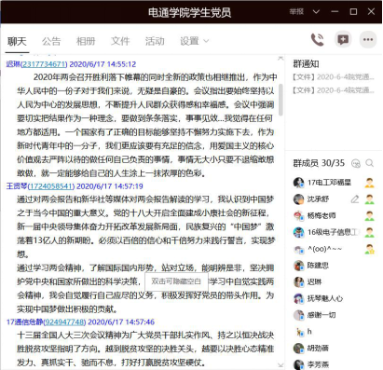The width and height of the screenshot is (383, 370).
Task: Open account number link 1724058541
Action: click(x=51, y=186)
